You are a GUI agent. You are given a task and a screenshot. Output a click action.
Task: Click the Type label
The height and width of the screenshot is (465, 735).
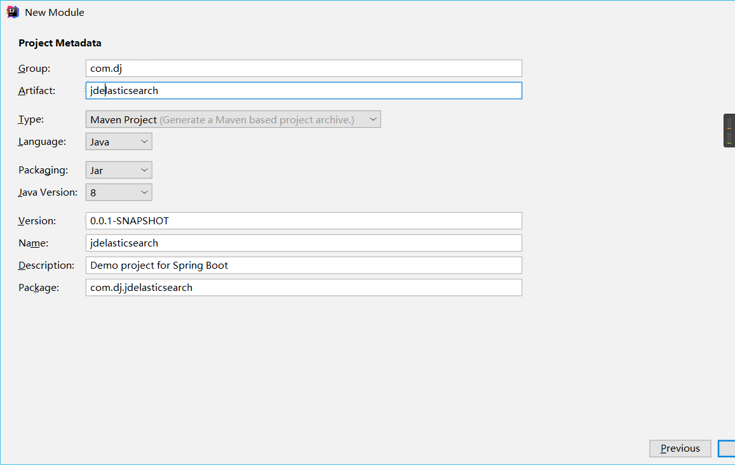(31, 119)
